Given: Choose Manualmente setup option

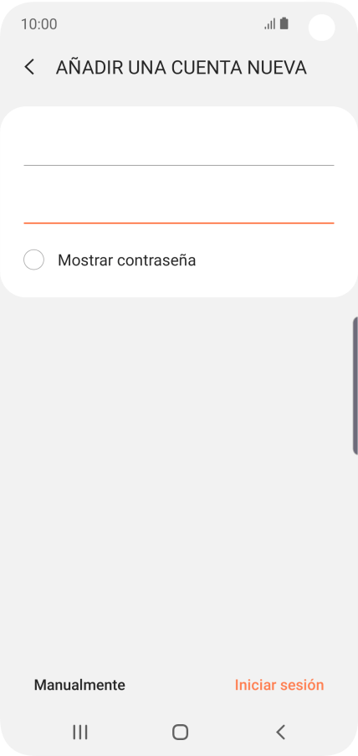Looking at the screenshot, I should (79, 685).
